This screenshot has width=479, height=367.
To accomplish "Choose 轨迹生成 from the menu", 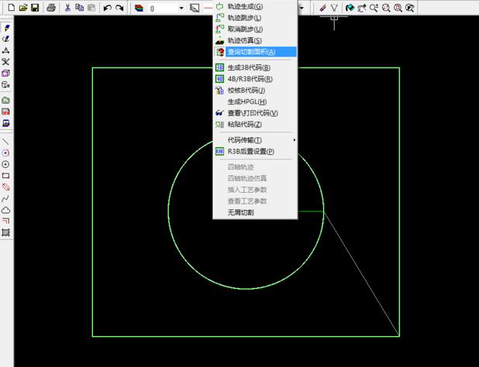I will [x=244, y=6].
